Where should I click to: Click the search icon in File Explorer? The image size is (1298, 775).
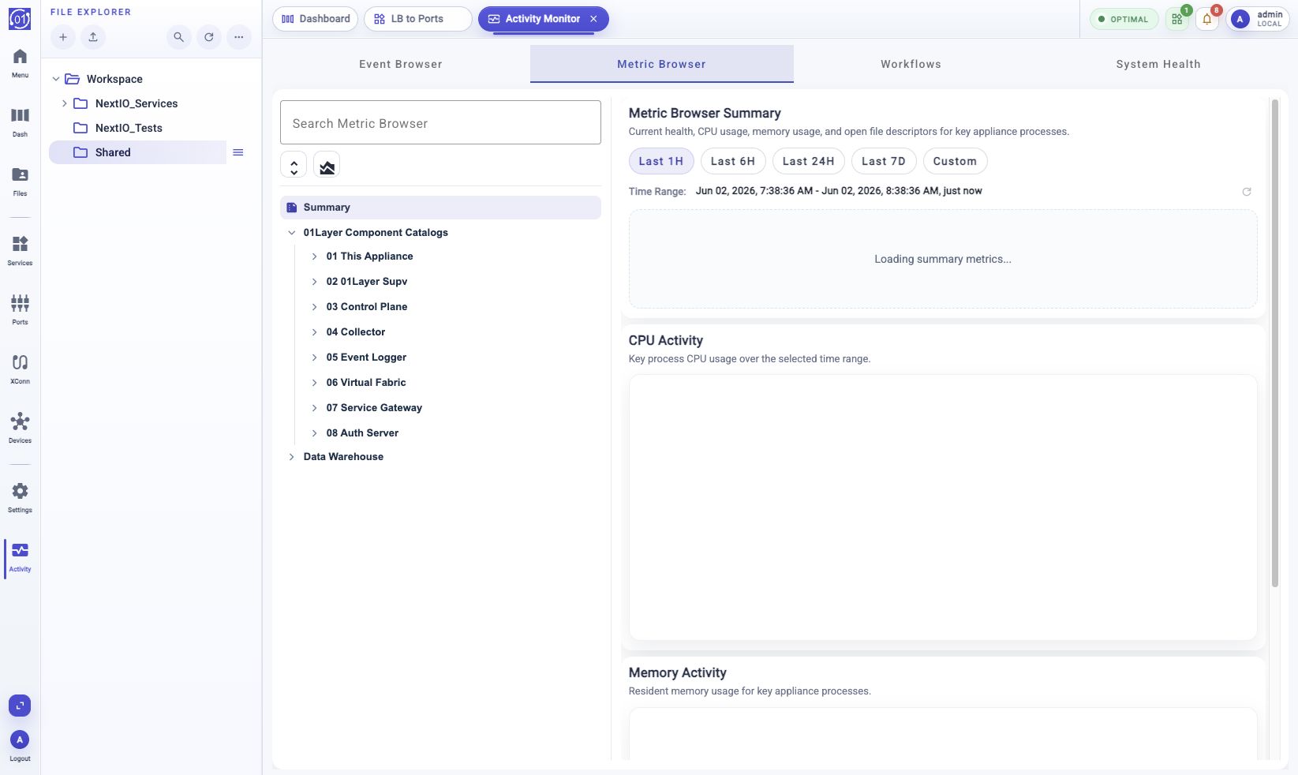[x=179, y=37]
